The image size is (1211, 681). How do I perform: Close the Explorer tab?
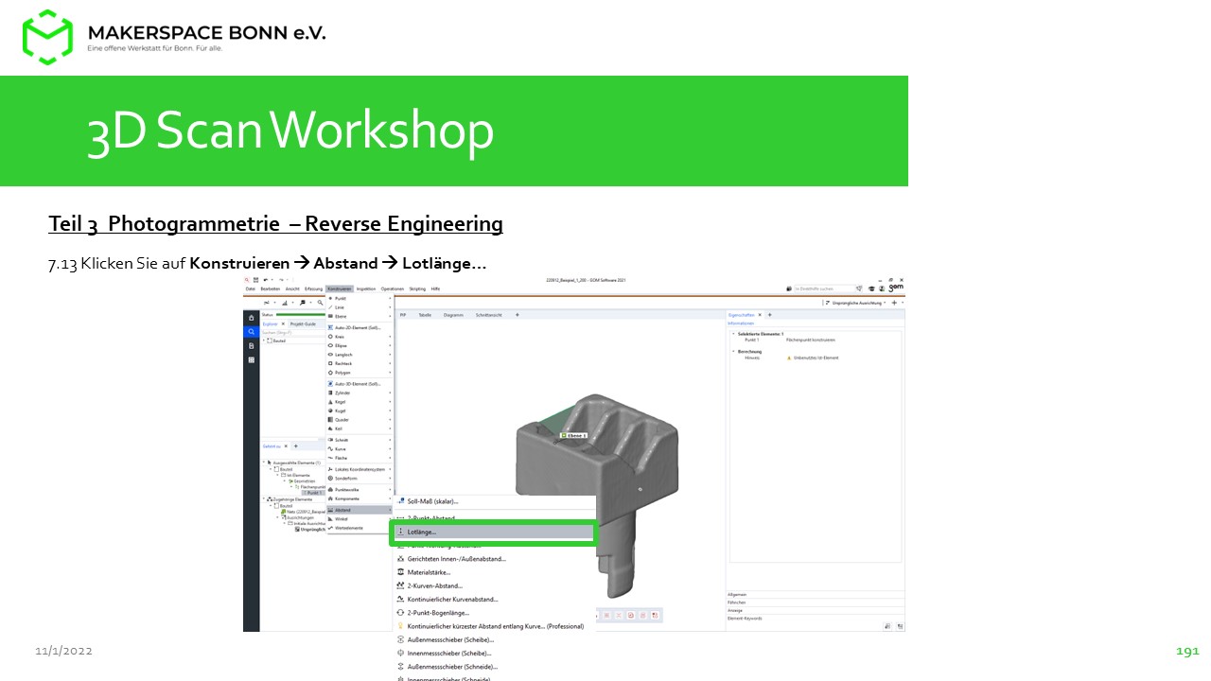click(x=283, y=323)
